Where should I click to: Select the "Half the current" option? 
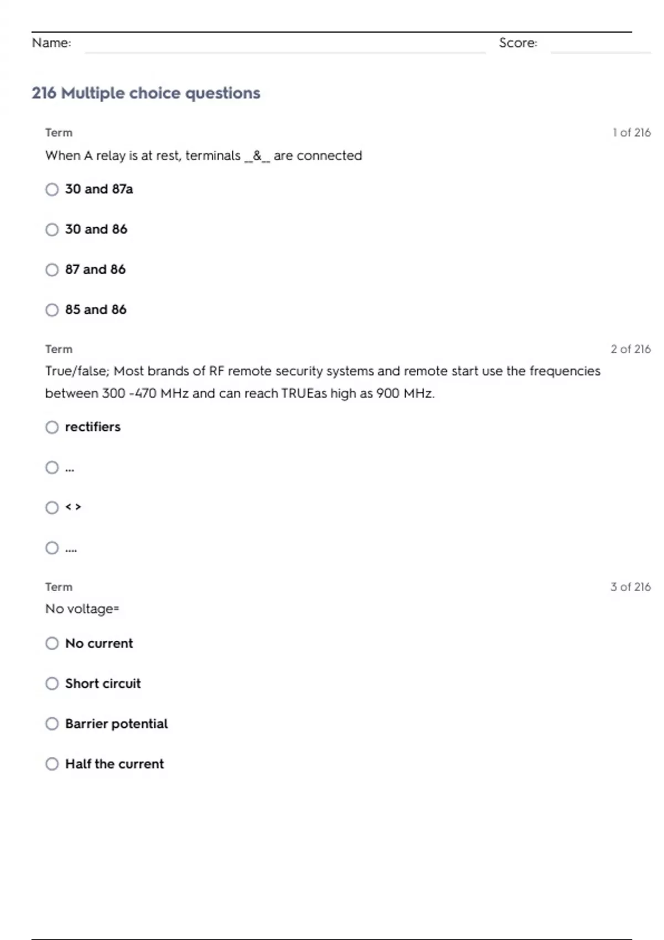coord(52,764)
